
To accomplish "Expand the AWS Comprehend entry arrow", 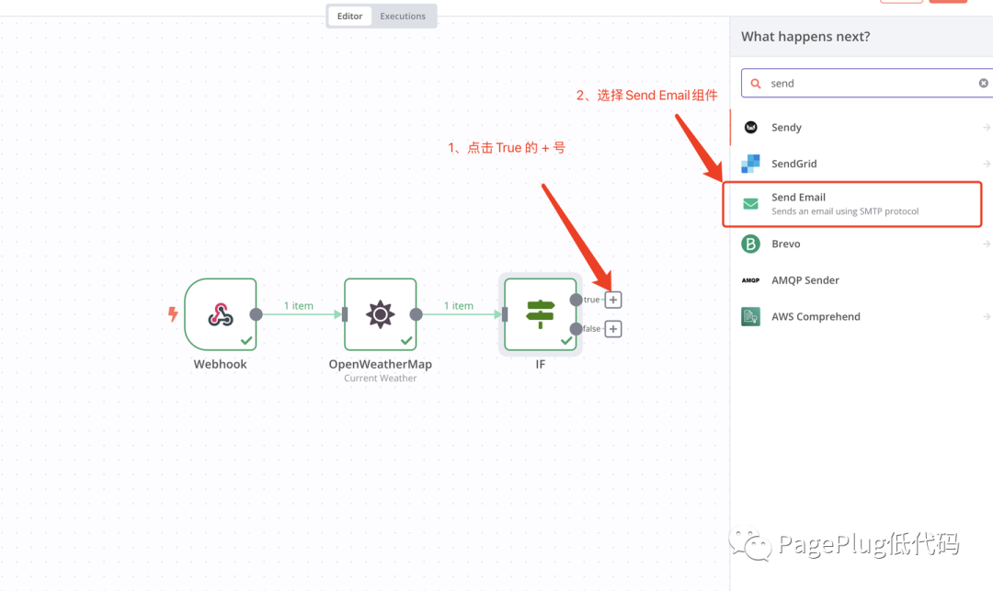I will 986,316.
